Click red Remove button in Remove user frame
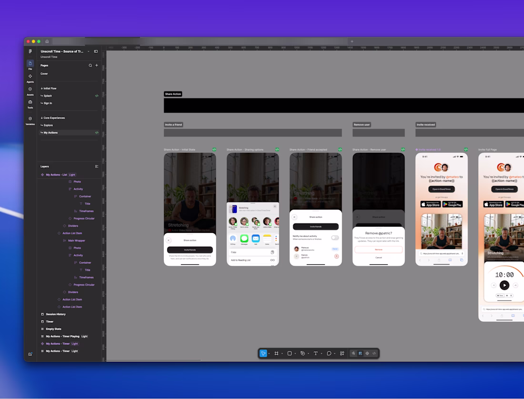Screen dimensions: 524x399 (378, 249)
